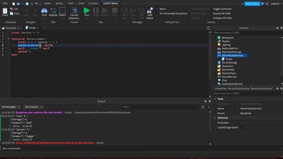
Task: Collapse the "cow" table in Output
Action: (25, 116)
